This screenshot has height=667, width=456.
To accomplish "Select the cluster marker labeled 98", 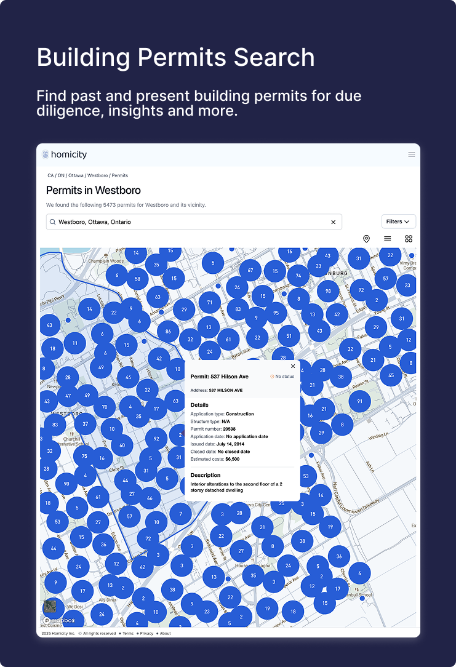I will [x=328, y=291].
